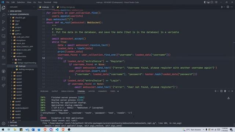
Task: Open the Help menu
Action: point(55,2)
